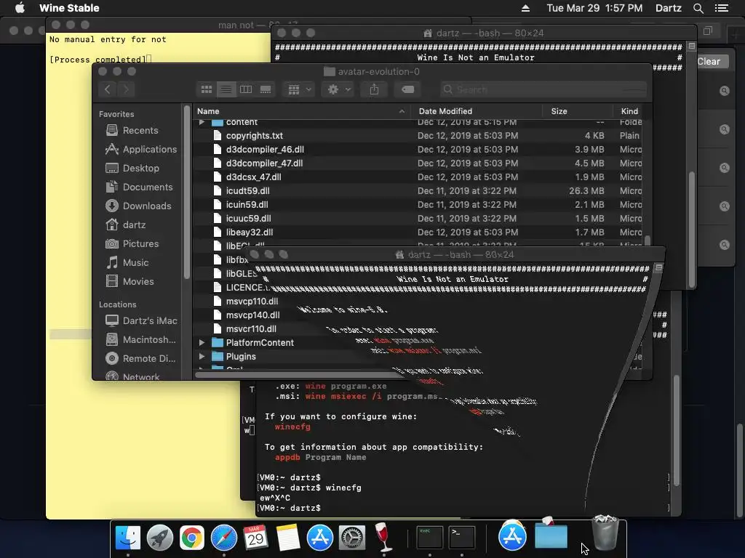Sort Finder list by Date Modified
Image resolution: width=745 pixels, height=558 pixels.
[x=477, y=111]
